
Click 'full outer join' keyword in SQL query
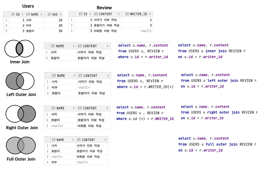(x=222, y=144)
